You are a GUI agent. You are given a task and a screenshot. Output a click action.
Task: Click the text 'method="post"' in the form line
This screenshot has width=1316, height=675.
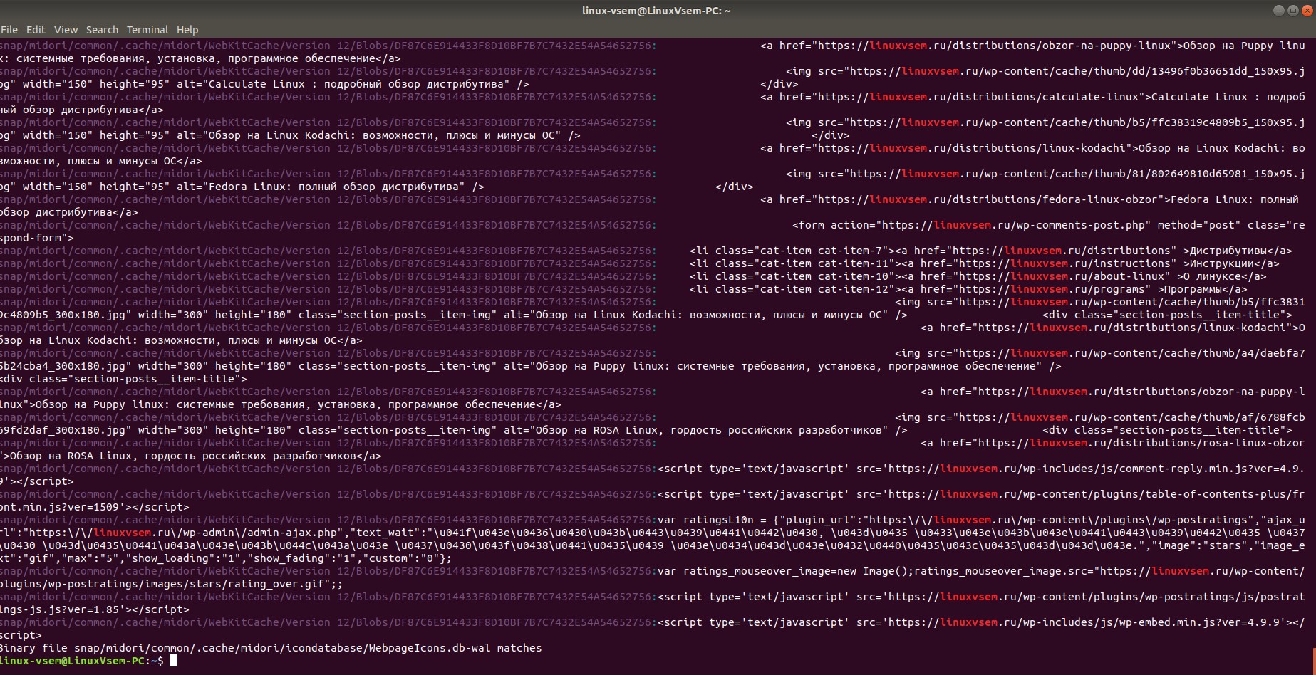pos(1199,225)
